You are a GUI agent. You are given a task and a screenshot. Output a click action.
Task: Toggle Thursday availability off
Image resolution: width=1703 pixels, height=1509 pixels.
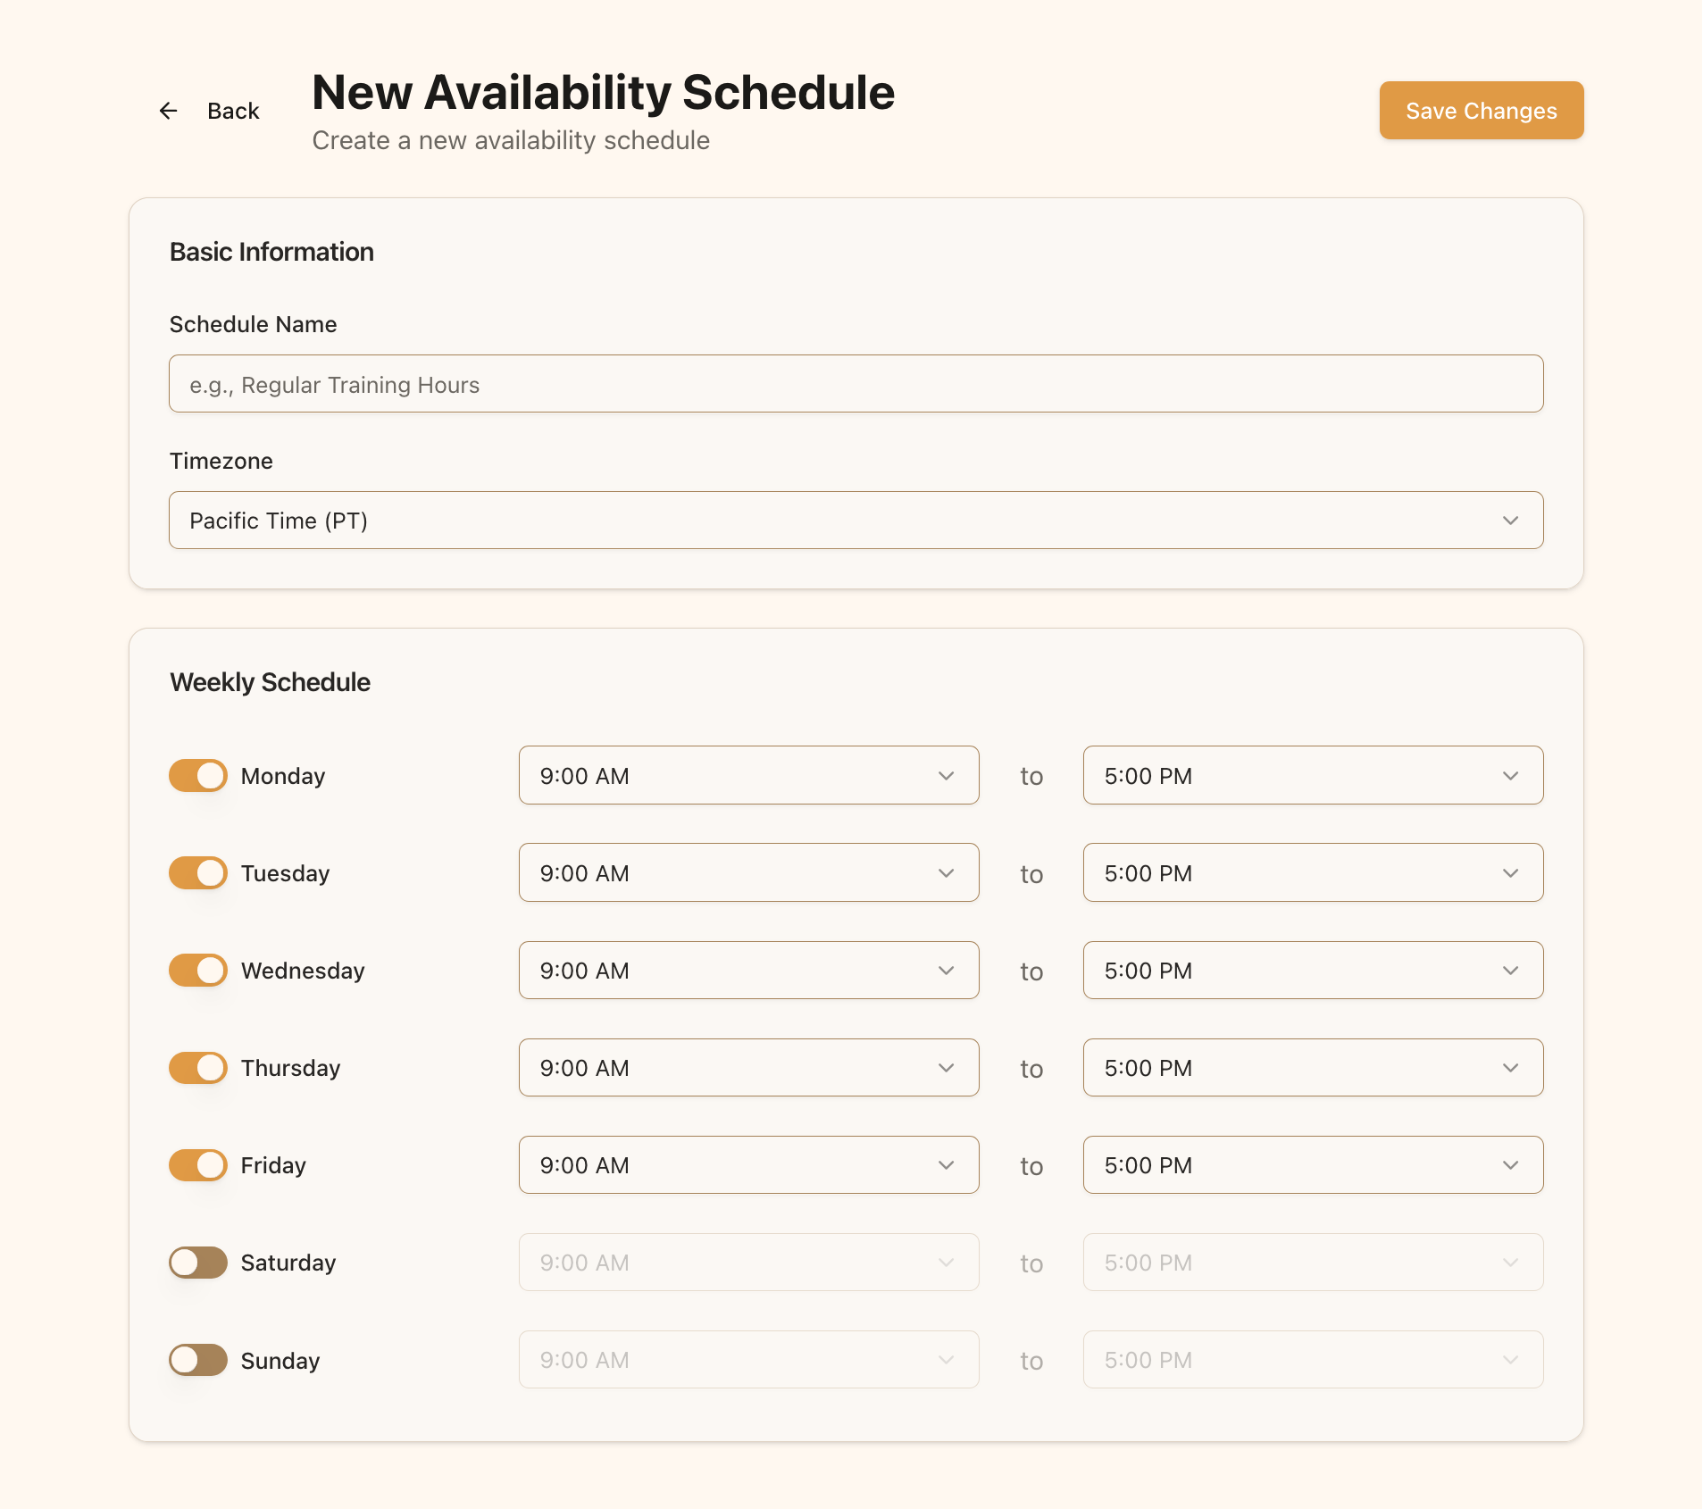tap(197, 1067)
